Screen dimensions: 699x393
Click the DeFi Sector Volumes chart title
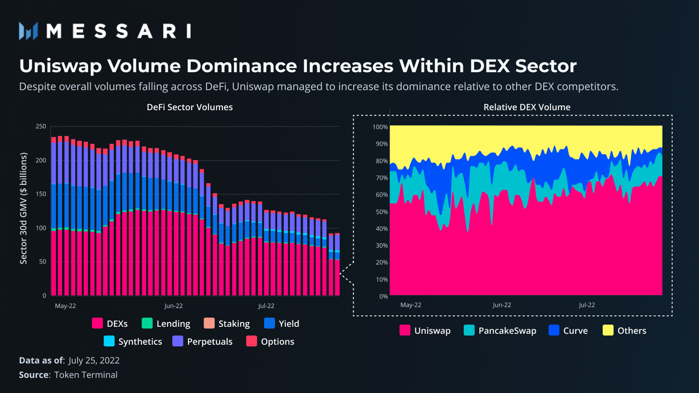click(x=190, y=107)
